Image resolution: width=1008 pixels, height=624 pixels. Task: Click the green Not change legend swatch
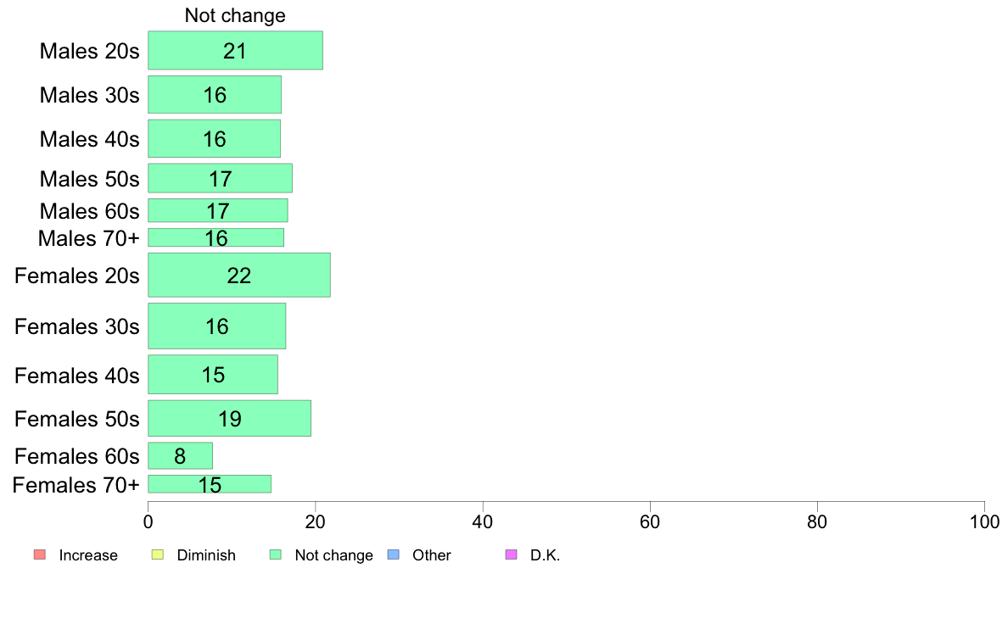(276, 554)
